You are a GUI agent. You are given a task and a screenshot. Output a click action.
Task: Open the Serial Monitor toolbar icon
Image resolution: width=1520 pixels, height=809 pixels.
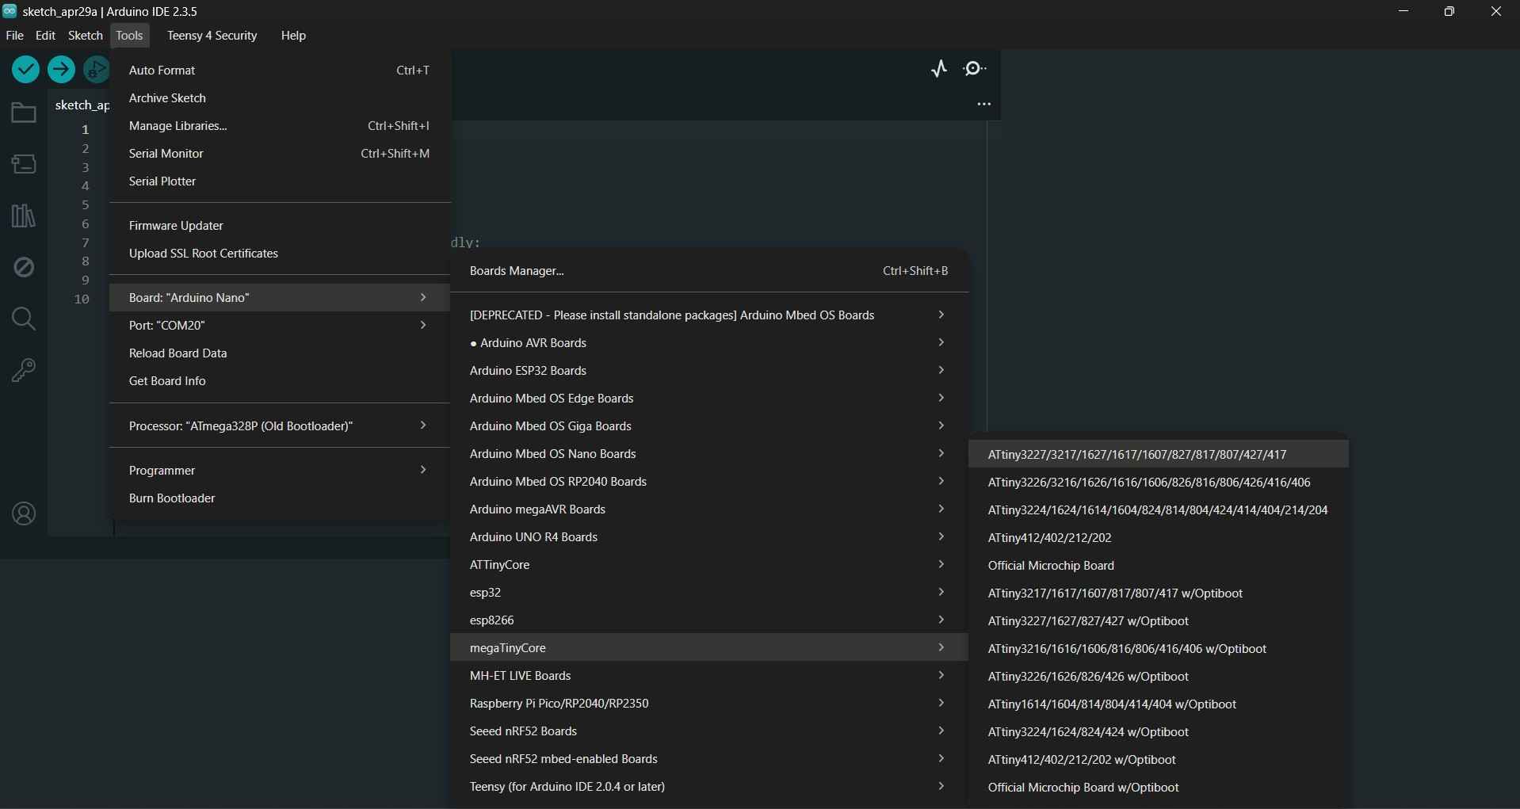975,69
